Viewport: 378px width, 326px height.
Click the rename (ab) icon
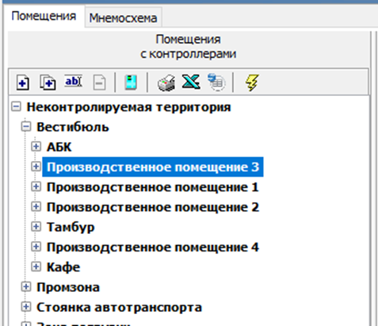tap(74, 81)
